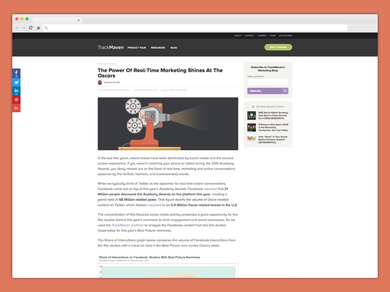Close the browser tab
The height and width of the screenshot is (292, 390).
point(79,20)
